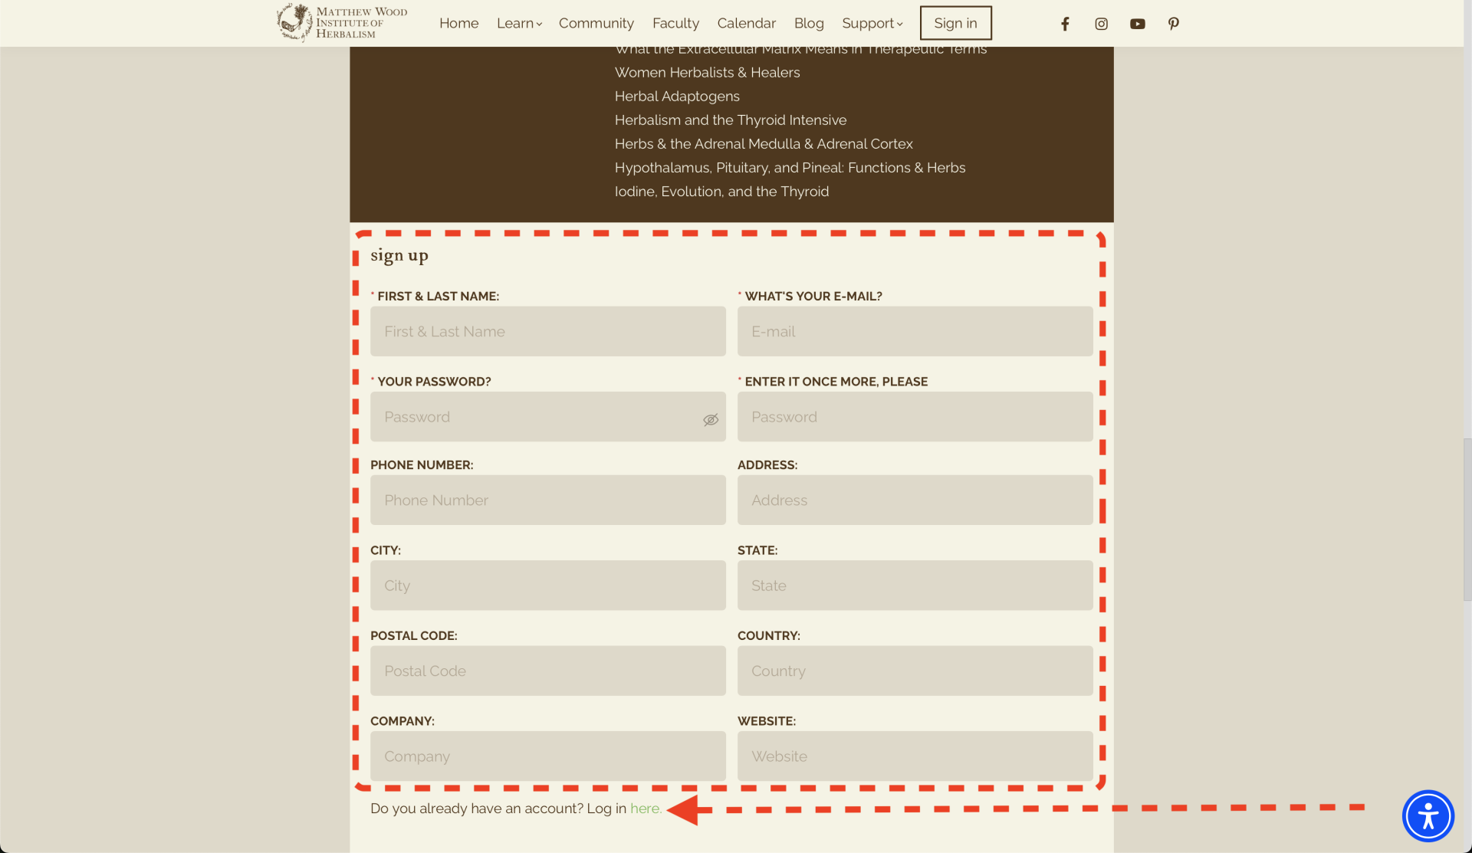Viewport: 1472px width, 853px height.
Task: Go to the Home page
Action: [458, 23]
